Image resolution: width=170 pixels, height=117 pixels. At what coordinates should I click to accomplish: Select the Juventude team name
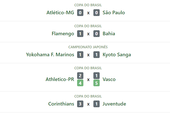(114, 104)
